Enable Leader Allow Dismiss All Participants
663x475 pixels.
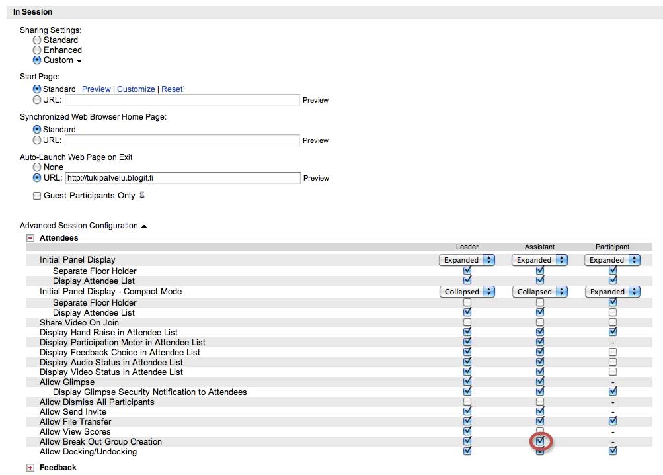467,402
